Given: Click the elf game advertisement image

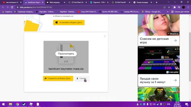Looking at the screenshot, I should coord(158,25).
